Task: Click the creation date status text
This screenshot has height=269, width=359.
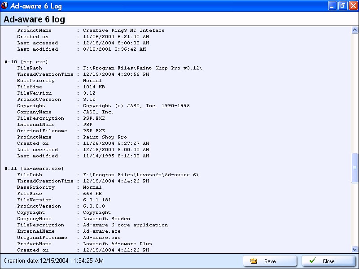Action: click(53, 260)
